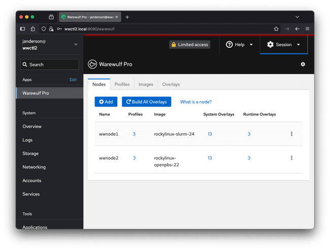
Task: Switch to the Overlays tab
Action: click(171, 84)
